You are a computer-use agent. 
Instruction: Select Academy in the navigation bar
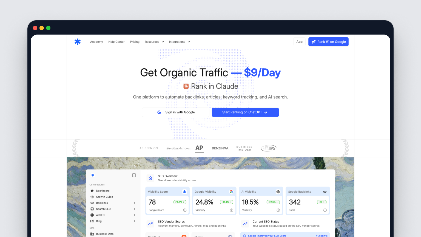point(96,42)
